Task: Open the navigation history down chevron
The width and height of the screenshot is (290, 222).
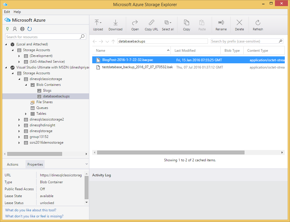Action: point(107,42)
